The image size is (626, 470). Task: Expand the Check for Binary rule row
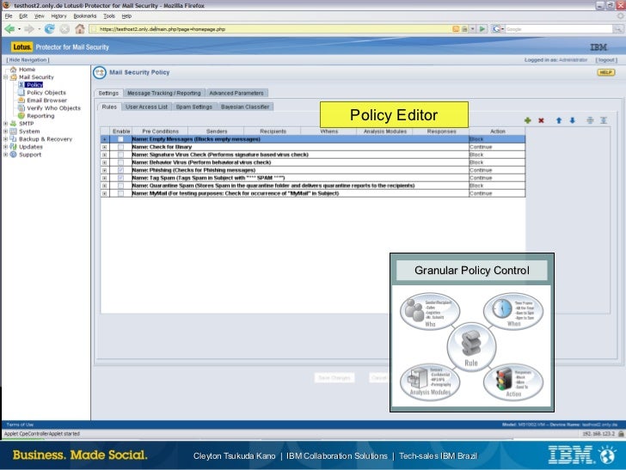point(104,147)
